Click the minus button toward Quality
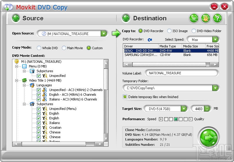 pos(190,119)
